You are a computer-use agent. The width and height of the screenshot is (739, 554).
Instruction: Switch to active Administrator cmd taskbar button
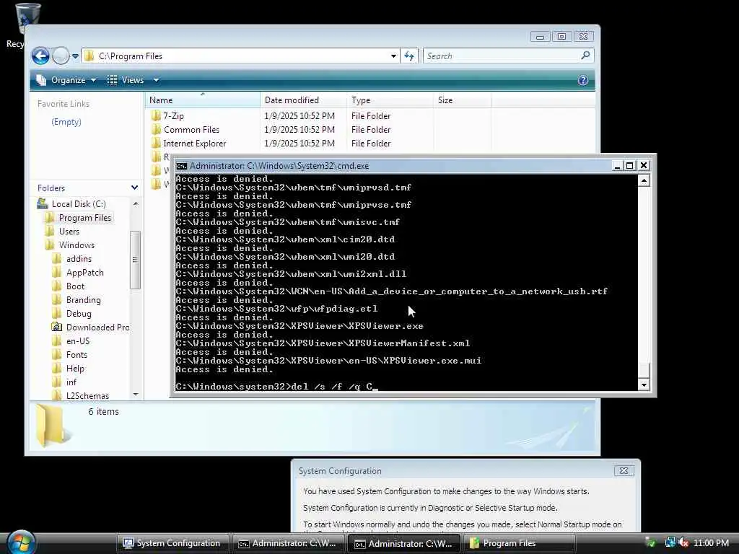point(403,543)
